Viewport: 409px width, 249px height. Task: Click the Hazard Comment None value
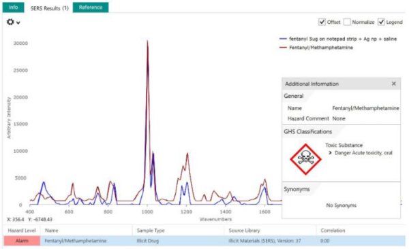click(339, 118)
